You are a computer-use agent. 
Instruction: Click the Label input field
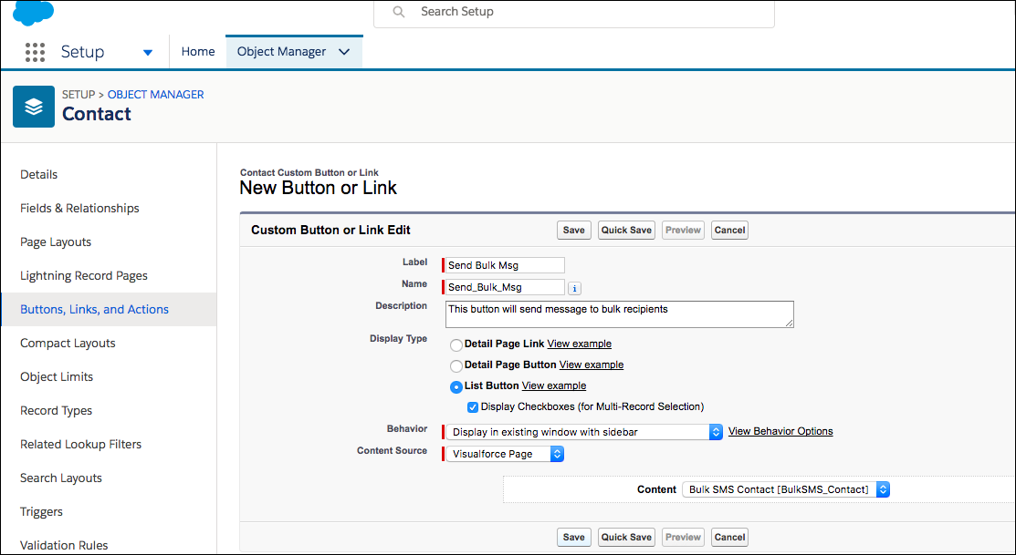click(x=505, y=265)
